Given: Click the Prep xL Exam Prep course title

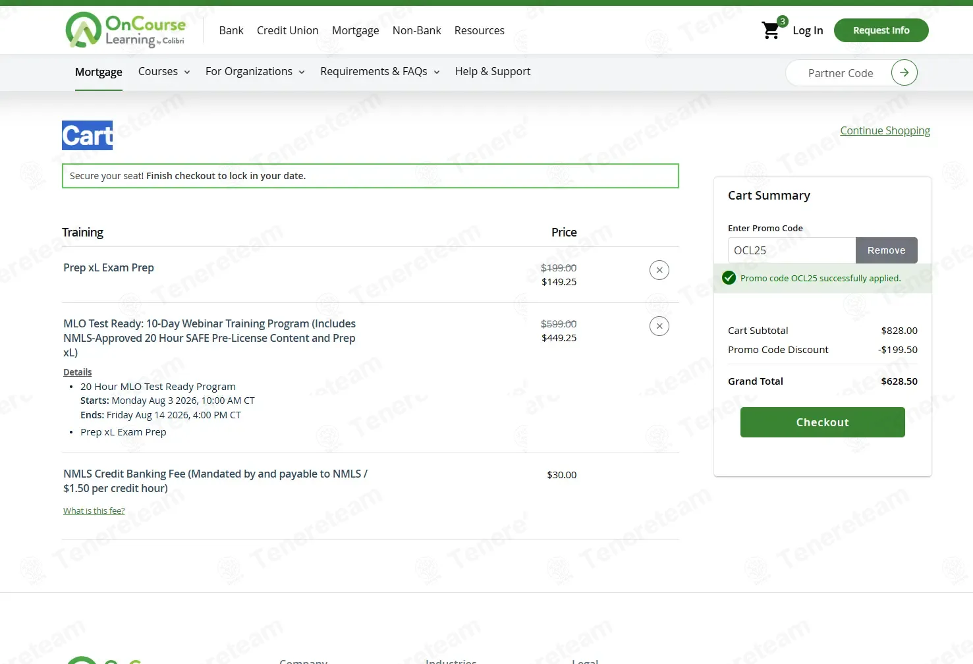Looking at the screenshot, I should pyautogui.click(x=109, y=267).
